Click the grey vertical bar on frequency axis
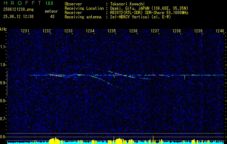Image resolution: width=227 pixels, height=144 pixels. [7, 83]
